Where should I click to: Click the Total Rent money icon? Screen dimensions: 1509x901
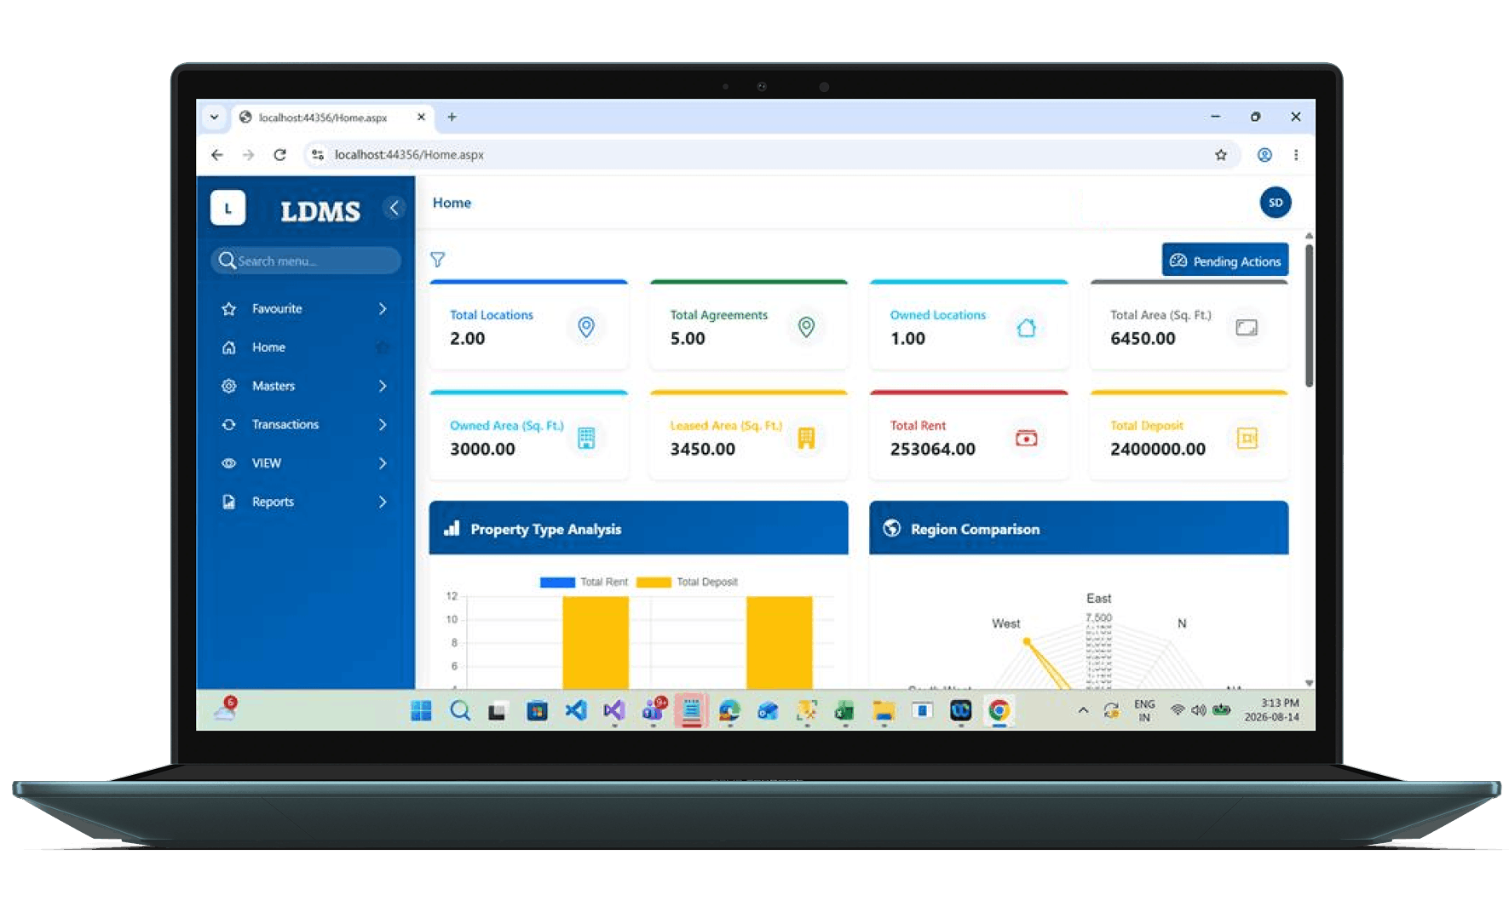click(x=1026, y=438)
